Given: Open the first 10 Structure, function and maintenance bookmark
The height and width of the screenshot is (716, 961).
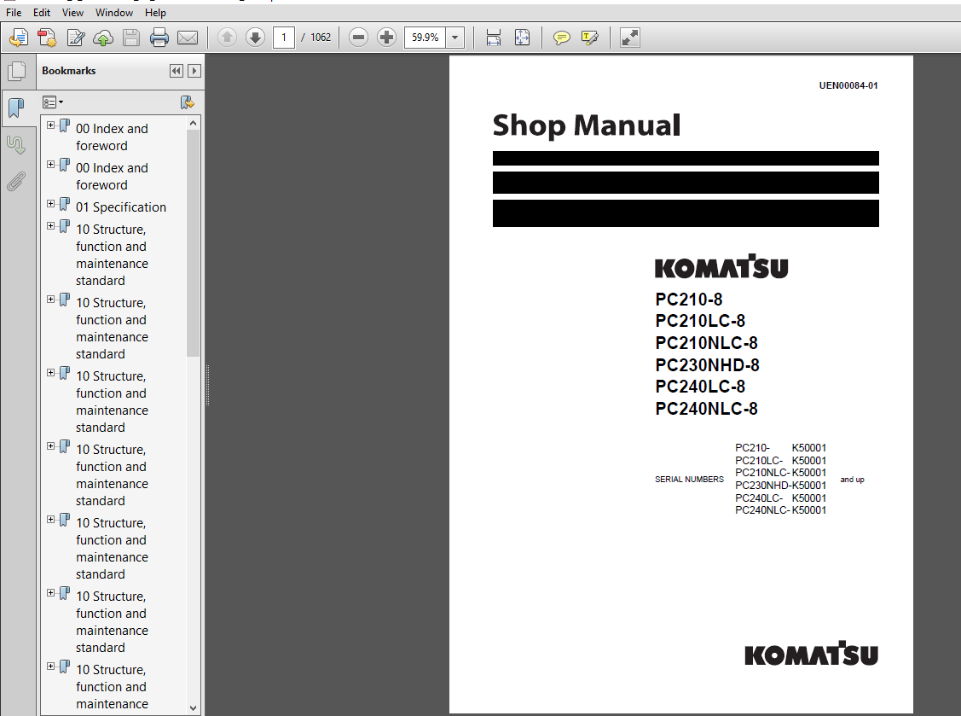Looking at the screenshot, I should 112,254.
